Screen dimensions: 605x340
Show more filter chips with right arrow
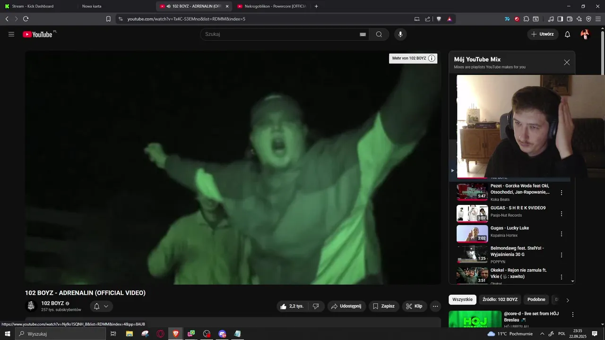point(568,300)
